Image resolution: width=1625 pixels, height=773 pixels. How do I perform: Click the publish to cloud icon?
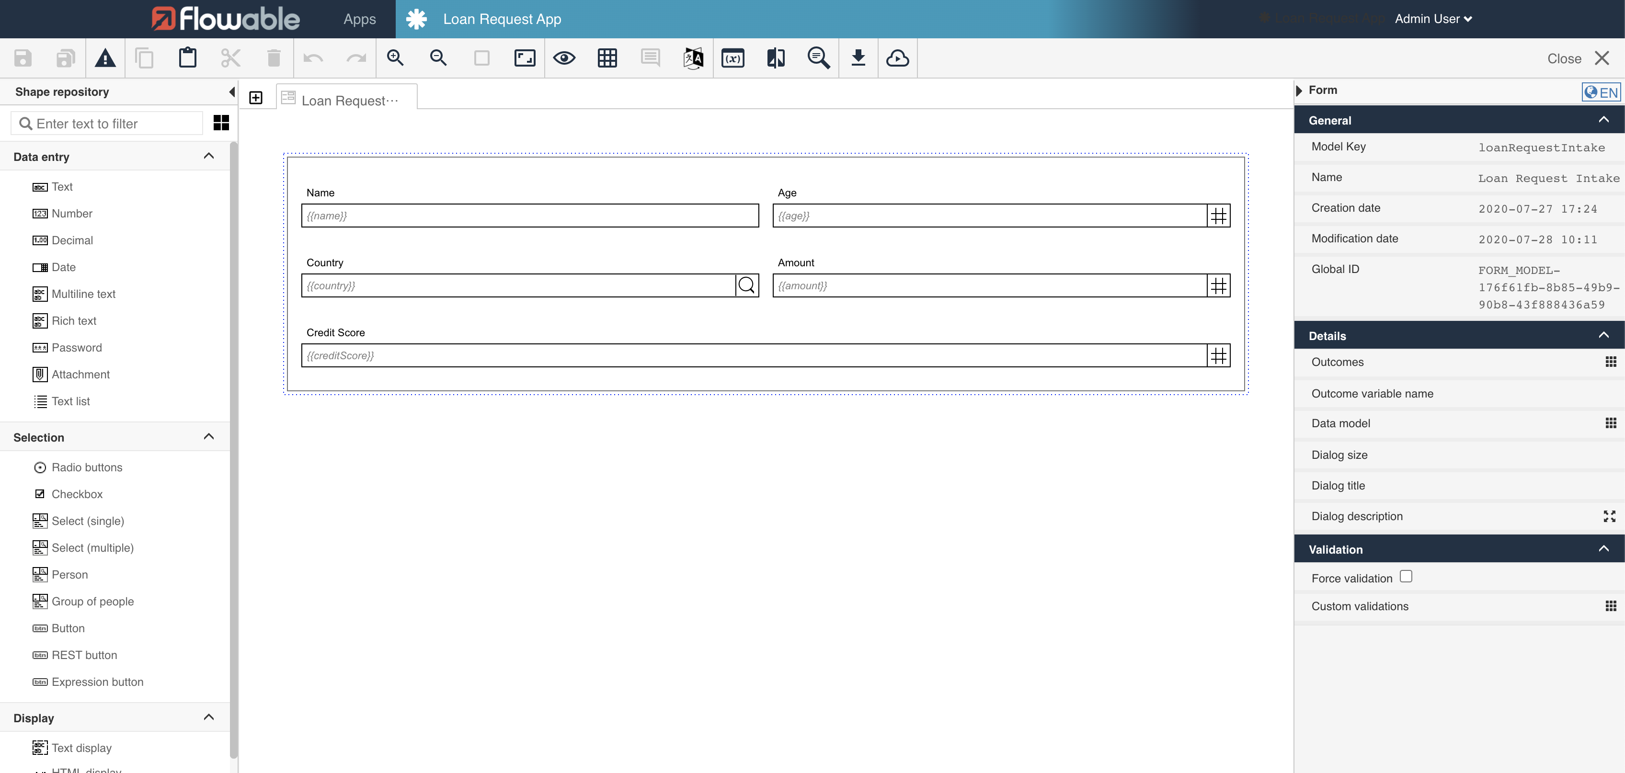pos(898,57)
